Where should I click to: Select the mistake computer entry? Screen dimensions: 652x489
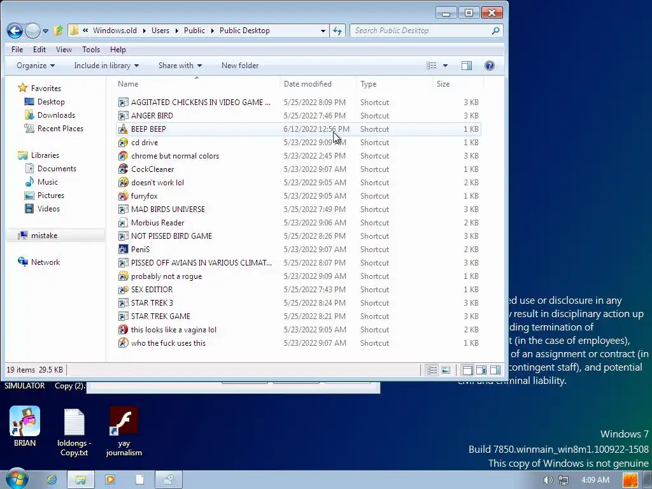(38, 236)
